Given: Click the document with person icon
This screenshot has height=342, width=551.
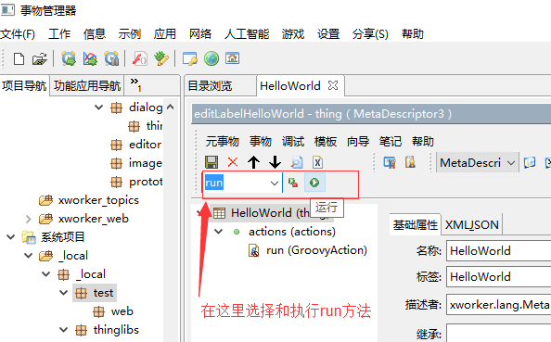Looking at the screenshot, I should 410,162.
